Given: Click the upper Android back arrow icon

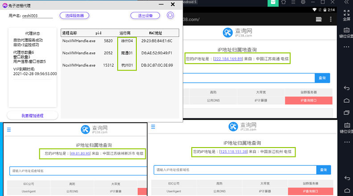Looking at the screenshot, I should click(346, 88).
